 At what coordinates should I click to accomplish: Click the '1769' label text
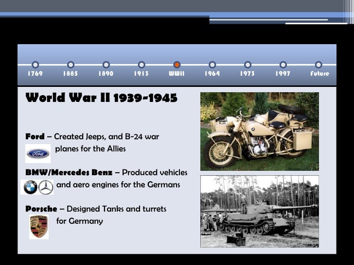click(x=35, y=73)
